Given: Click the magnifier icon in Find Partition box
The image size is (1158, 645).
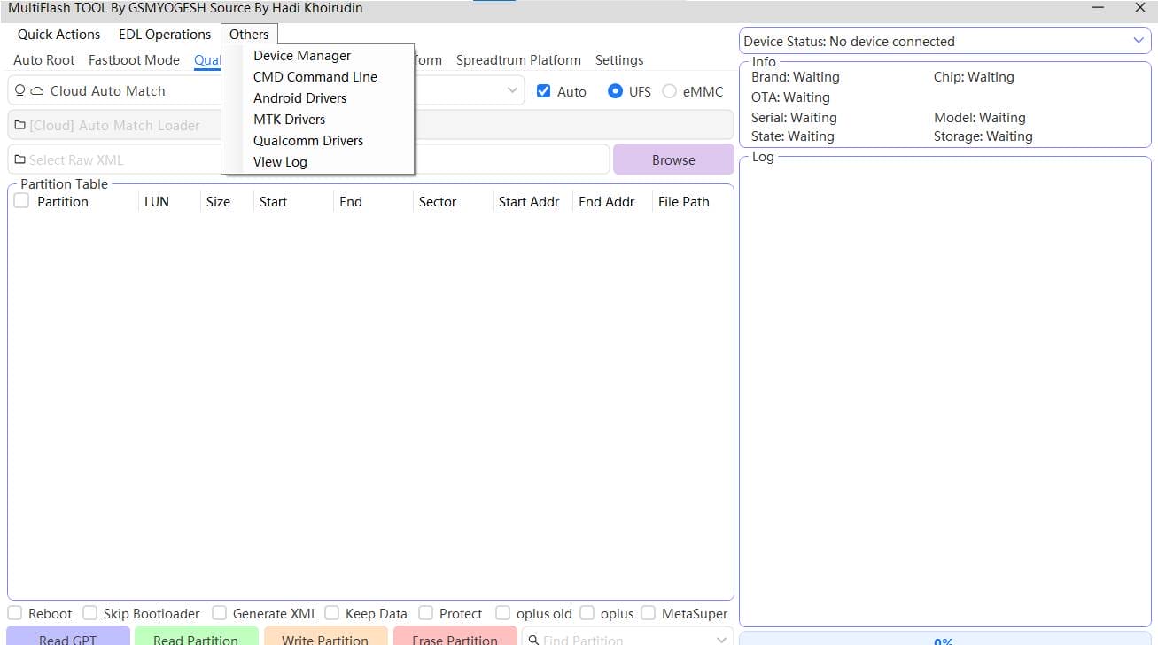Looking at the screenshot, I should click(532, 639).
